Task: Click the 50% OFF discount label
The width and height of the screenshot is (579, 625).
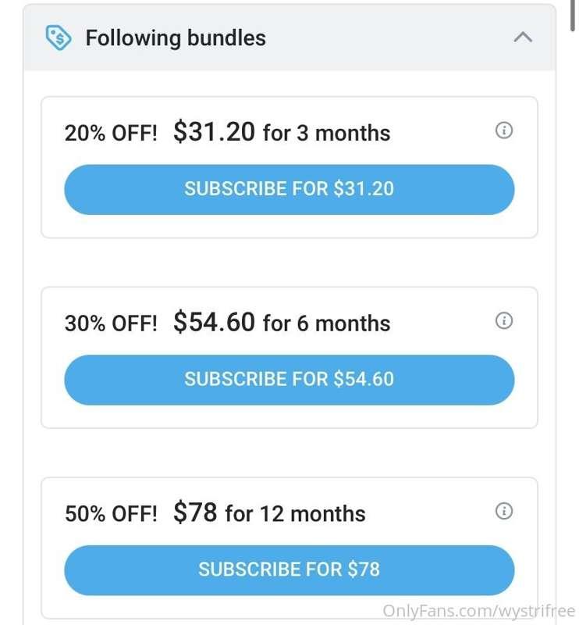Action: point(111,514)
